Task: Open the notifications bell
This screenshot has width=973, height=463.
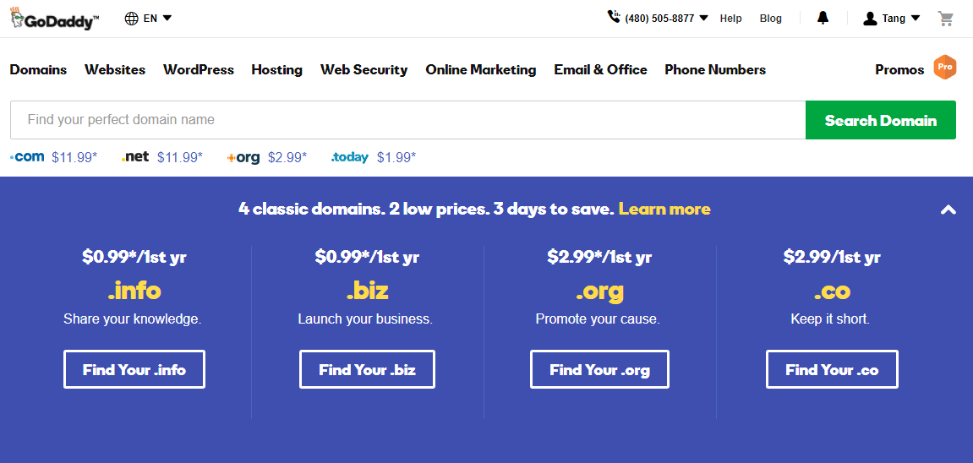Action: (823, 18)
